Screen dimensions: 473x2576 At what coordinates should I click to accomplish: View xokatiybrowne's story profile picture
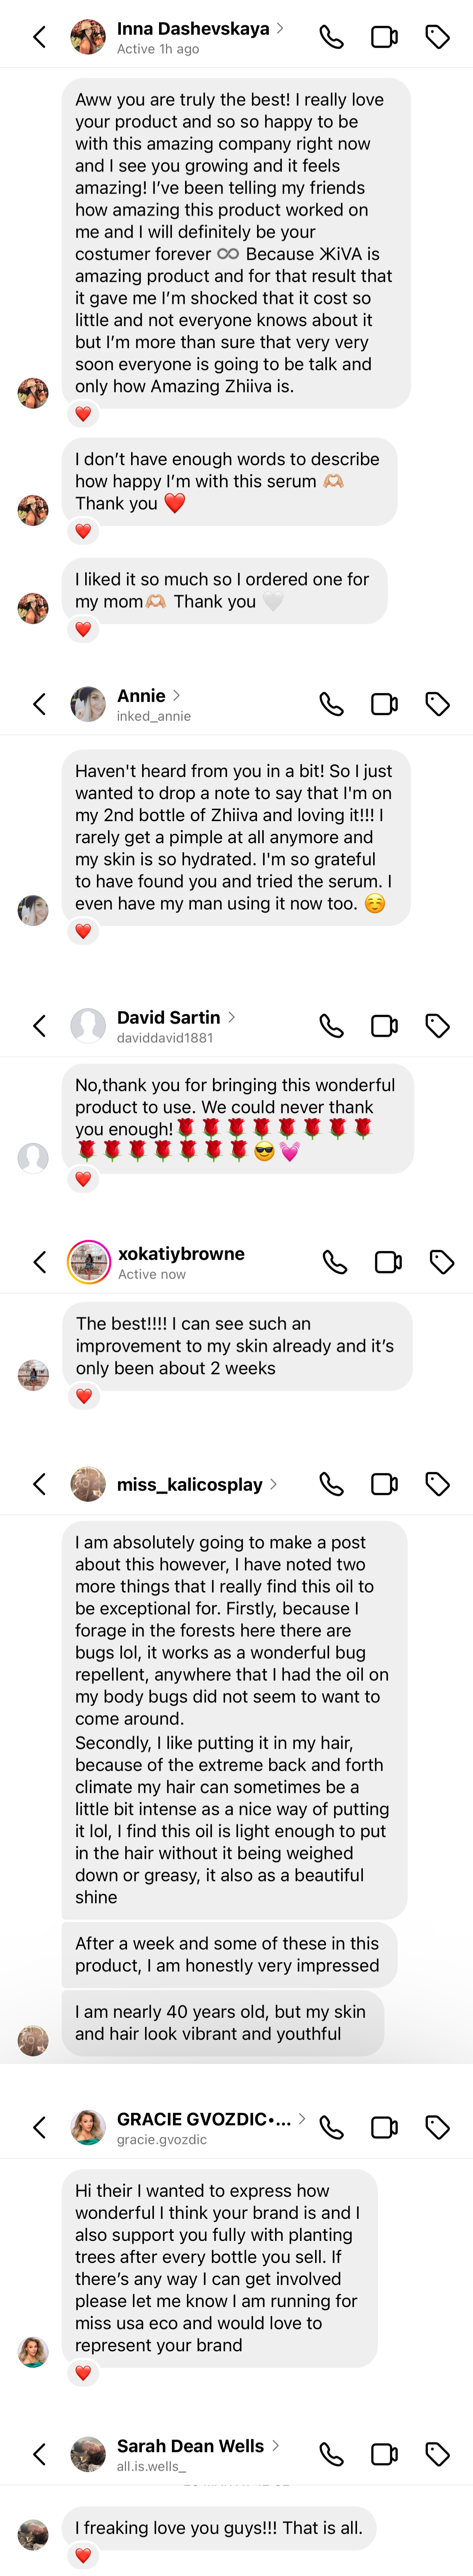pyautogui.click(x=88, y=1262)
